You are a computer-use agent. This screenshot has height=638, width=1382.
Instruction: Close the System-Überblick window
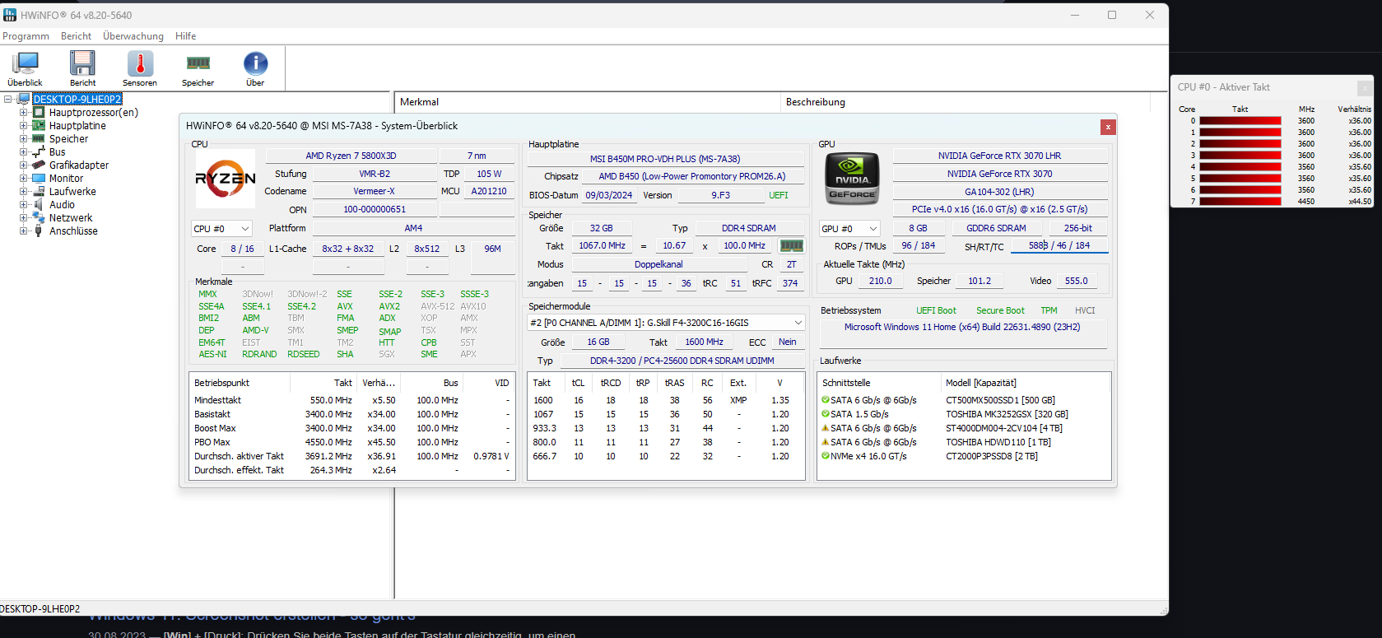(x=1108, y=127)
